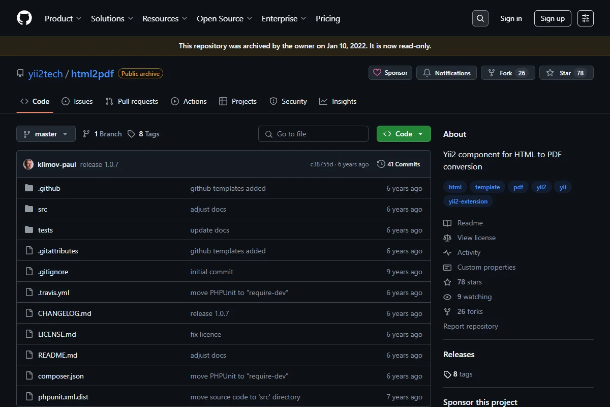Click klimov-paul's avatar thumbnail

click(28, 164)
